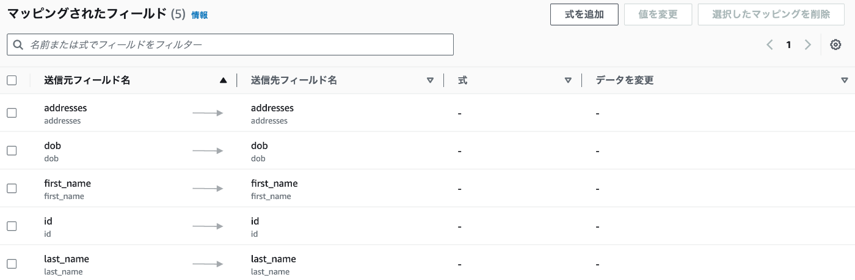This screenshot has height=280, width=855.
Task: Click the mapping arrow for dob row
Action: (208, 151)
